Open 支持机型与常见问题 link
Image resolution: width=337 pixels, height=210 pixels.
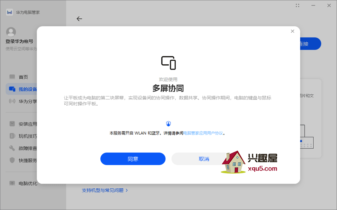(105, 190)
